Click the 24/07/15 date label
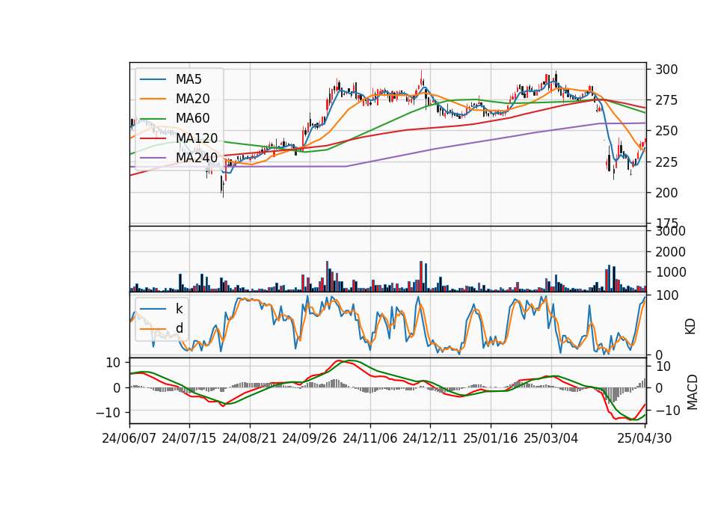The image size is (718, 516). click(188, 438)
